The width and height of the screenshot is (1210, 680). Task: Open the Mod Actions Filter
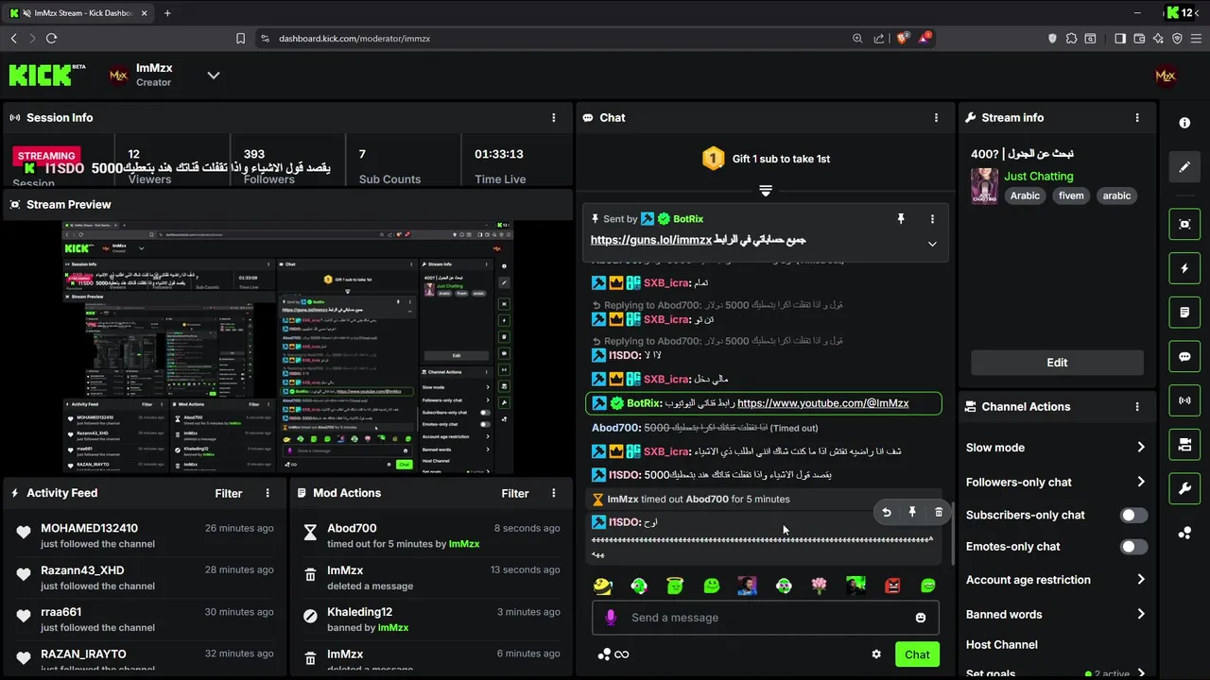pyautogui.click(x=514, y=493)
